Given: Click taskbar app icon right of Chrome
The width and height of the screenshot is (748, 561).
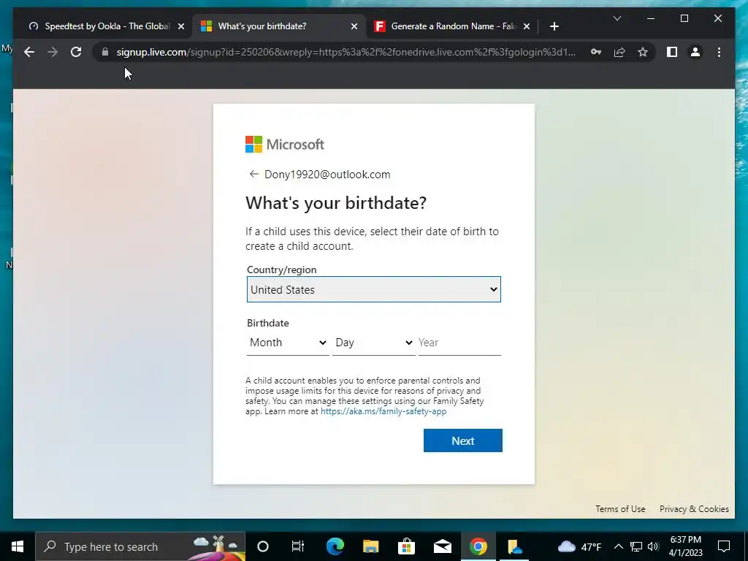Looking at the screenshot, I should pyautogui.click(x=515, y=546).
